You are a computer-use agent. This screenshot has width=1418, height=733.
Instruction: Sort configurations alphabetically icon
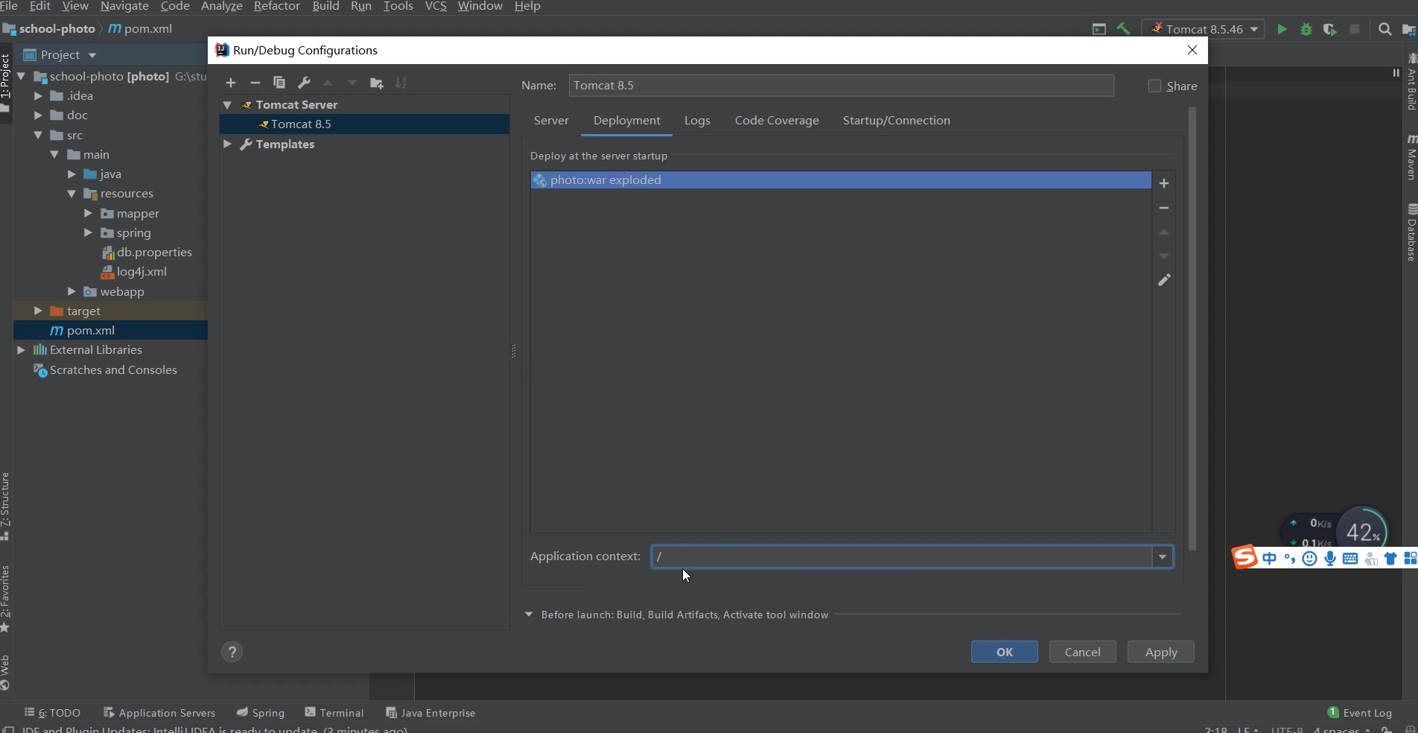[401, 83]
